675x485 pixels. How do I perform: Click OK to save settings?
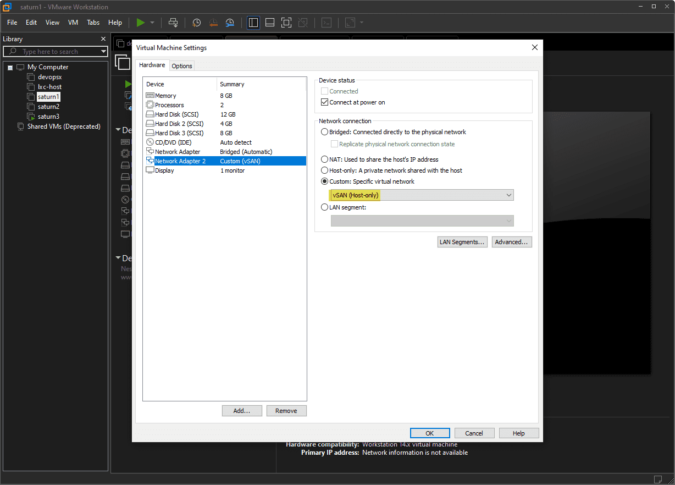(430, 433)
